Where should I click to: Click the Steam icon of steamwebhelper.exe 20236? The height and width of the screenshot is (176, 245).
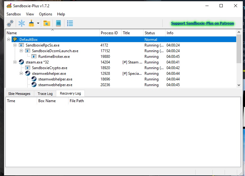34,85
